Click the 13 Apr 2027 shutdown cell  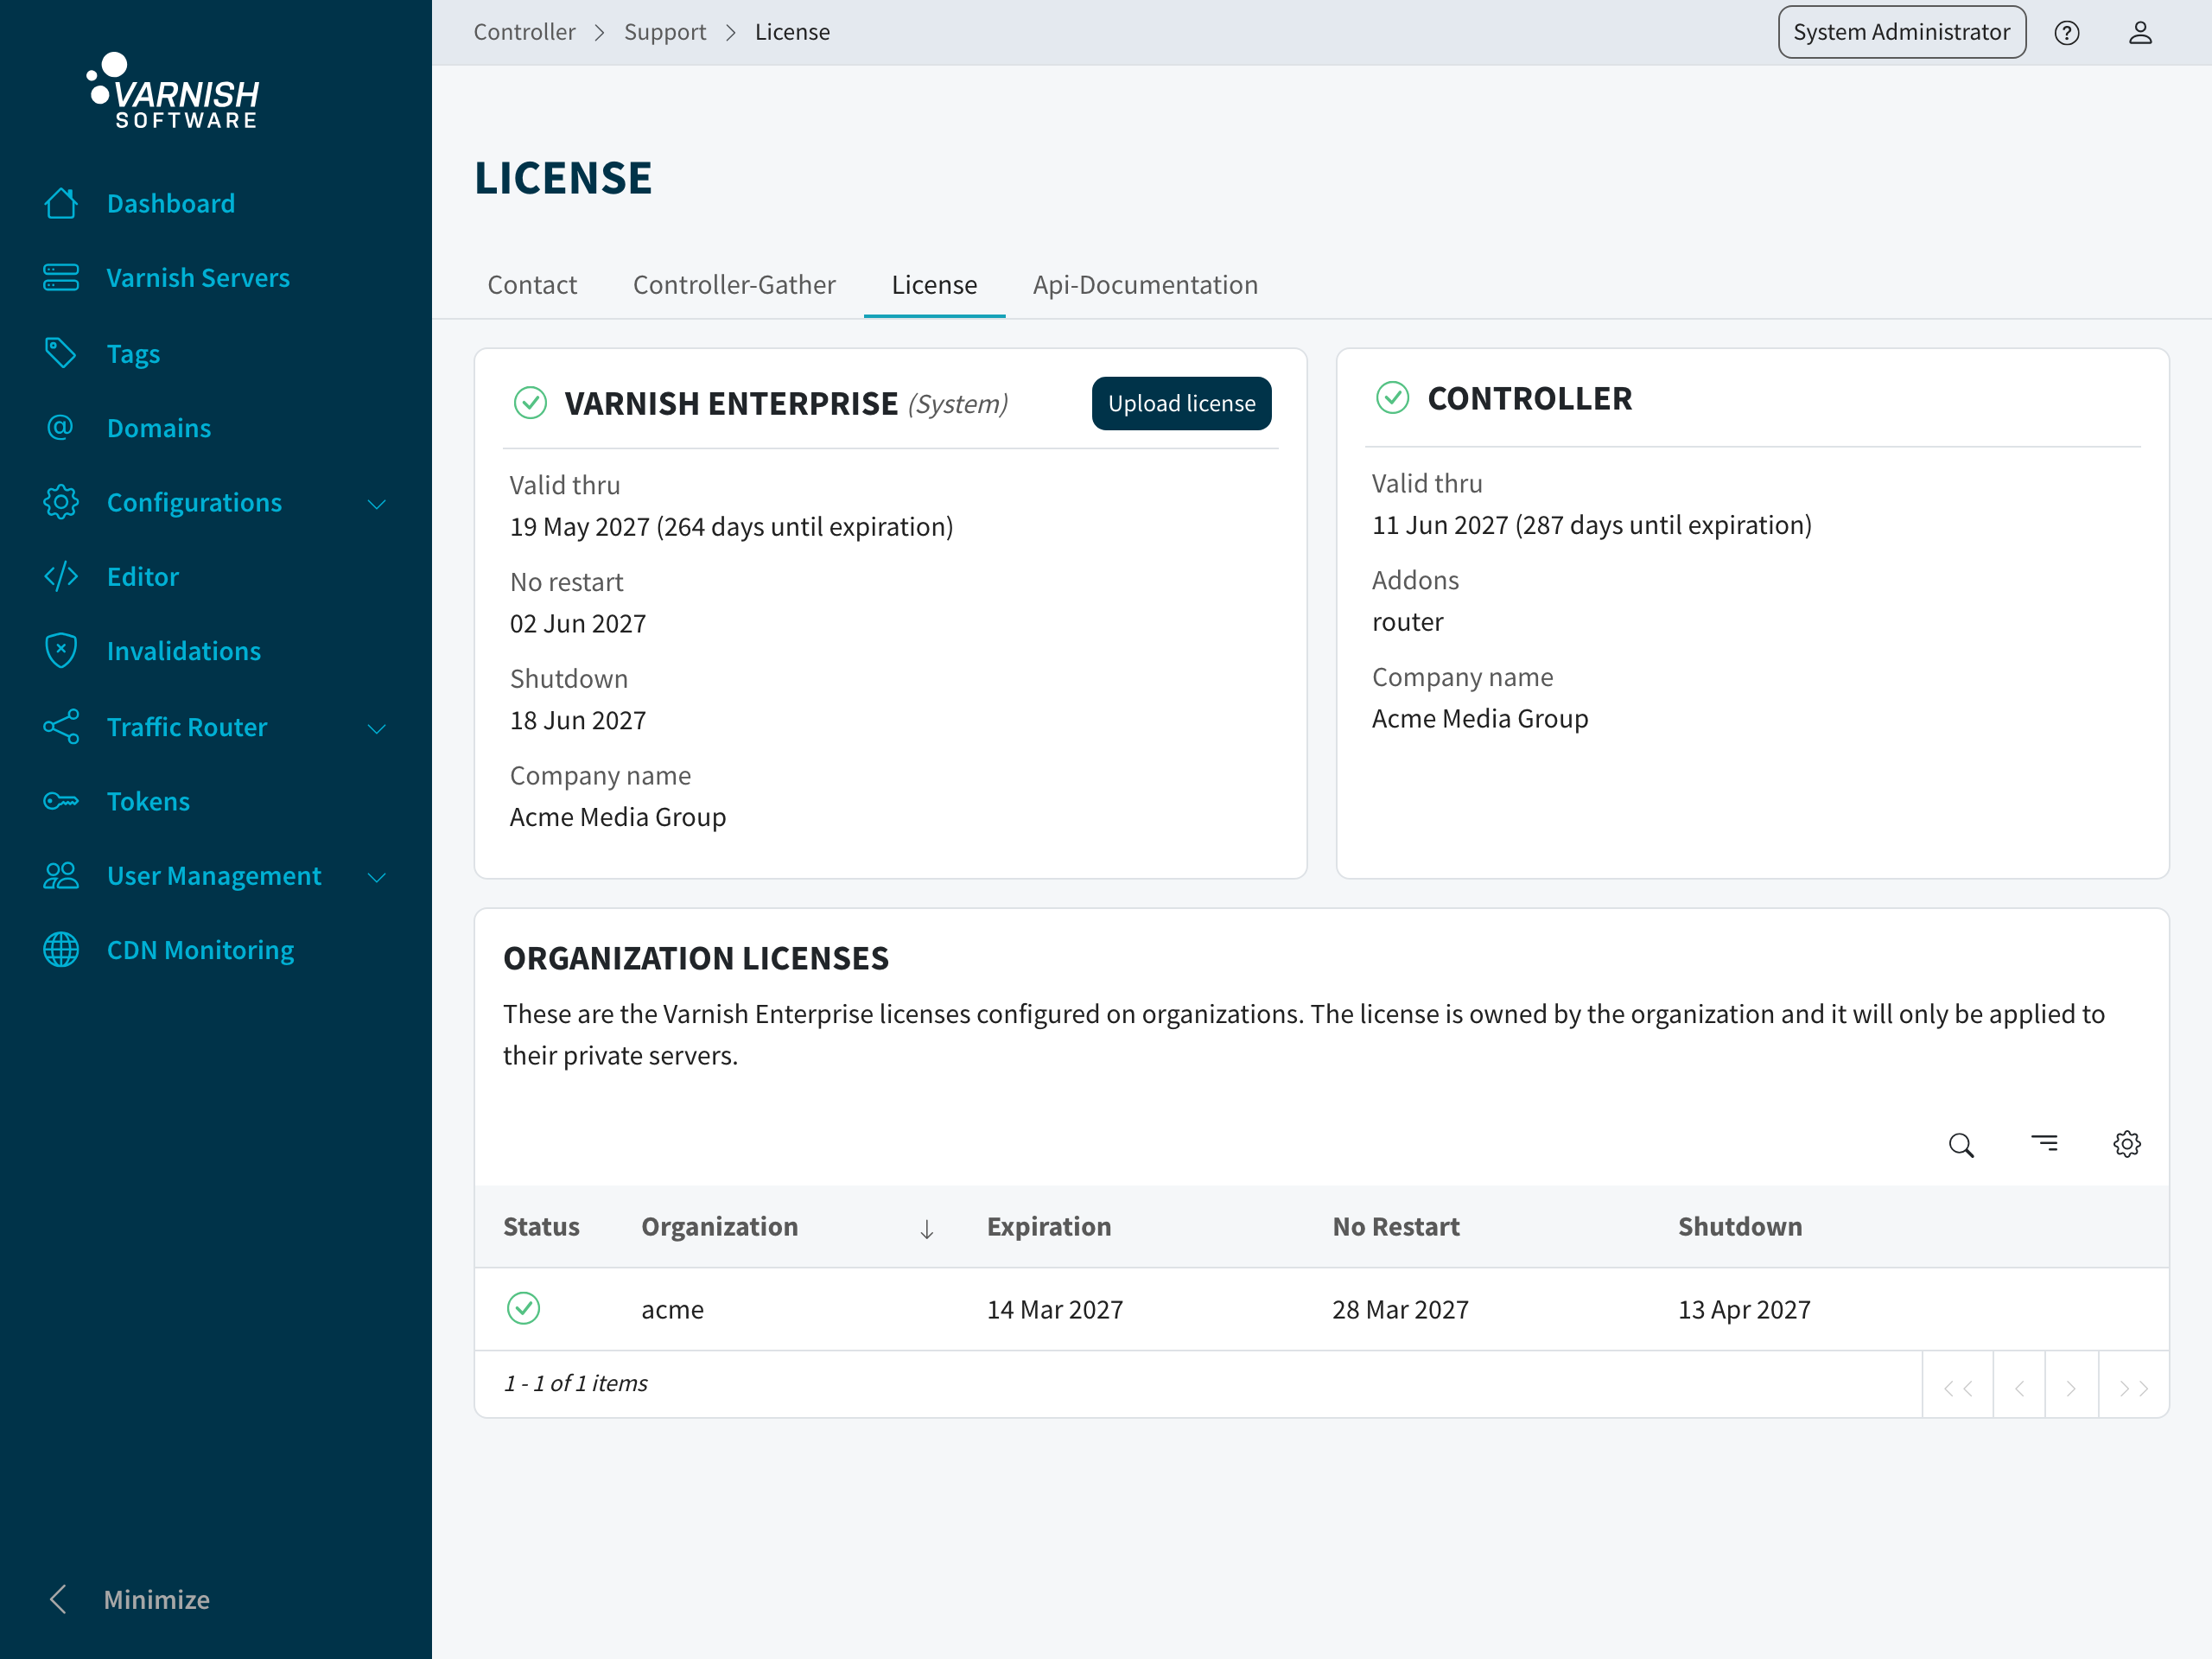1744,1309
